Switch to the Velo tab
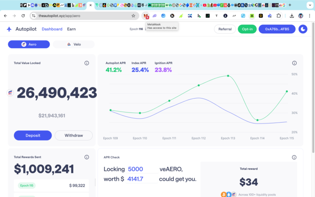This screenshot has height=197, width=315. [x=74, y=44]
